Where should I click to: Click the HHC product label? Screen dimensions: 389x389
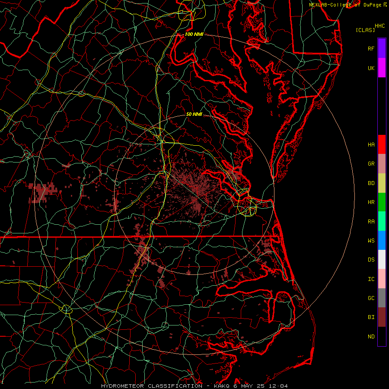click(x=379, y=26)
